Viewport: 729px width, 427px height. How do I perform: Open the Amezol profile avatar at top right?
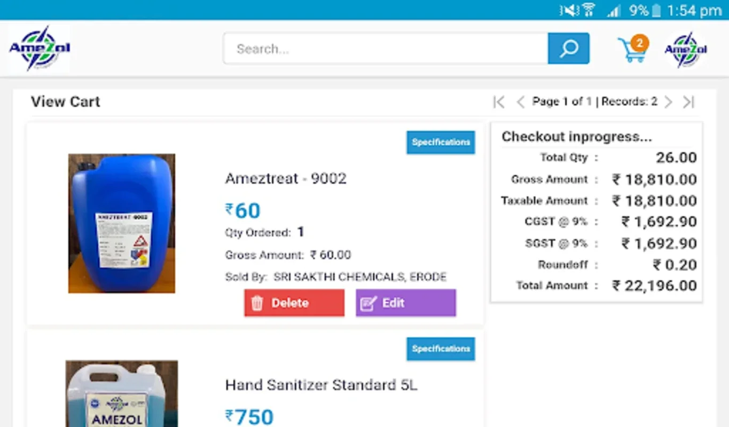686,49
